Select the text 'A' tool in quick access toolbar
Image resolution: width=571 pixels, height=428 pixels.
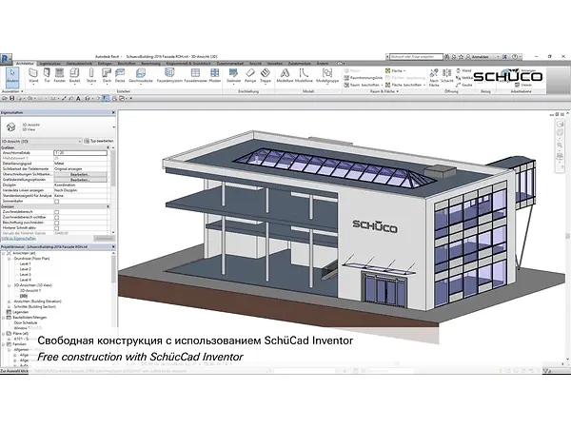click(x=78, y=98)
